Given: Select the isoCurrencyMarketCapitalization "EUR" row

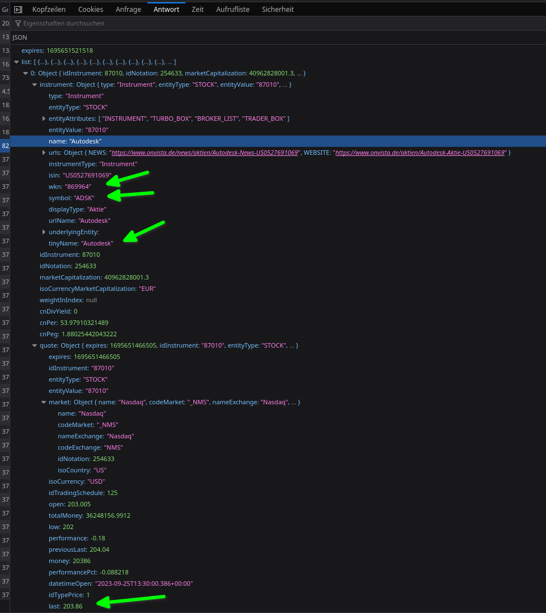Looking at the screenshot, I should pyautogui.click(x=278, y=289).
